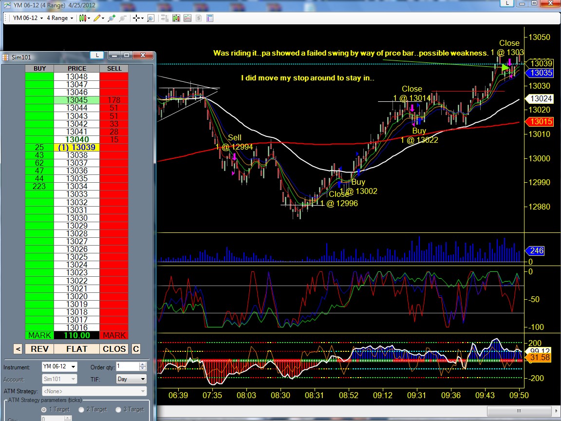Image resolution: width=561 pixels, height=421 pixels.
Task: Click the zoom in magnifier icon
Action: [x=111, y=18]
